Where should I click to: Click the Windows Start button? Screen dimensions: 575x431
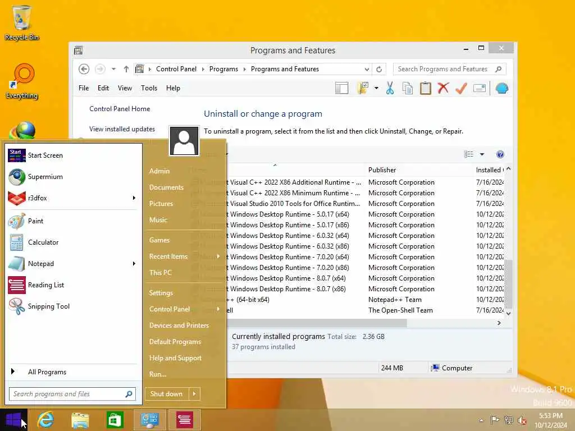coord(13,420)
